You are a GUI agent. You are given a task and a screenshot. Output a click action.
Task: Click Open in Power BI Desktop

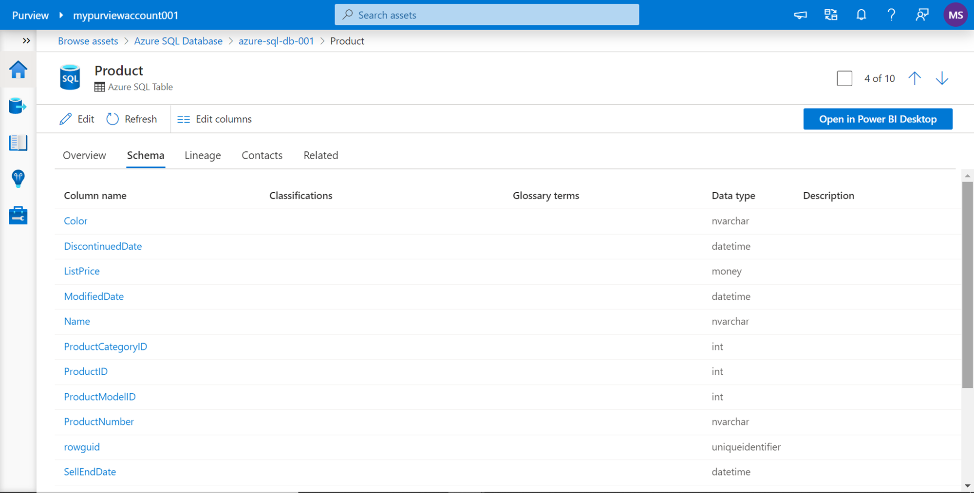click(878, 119)
